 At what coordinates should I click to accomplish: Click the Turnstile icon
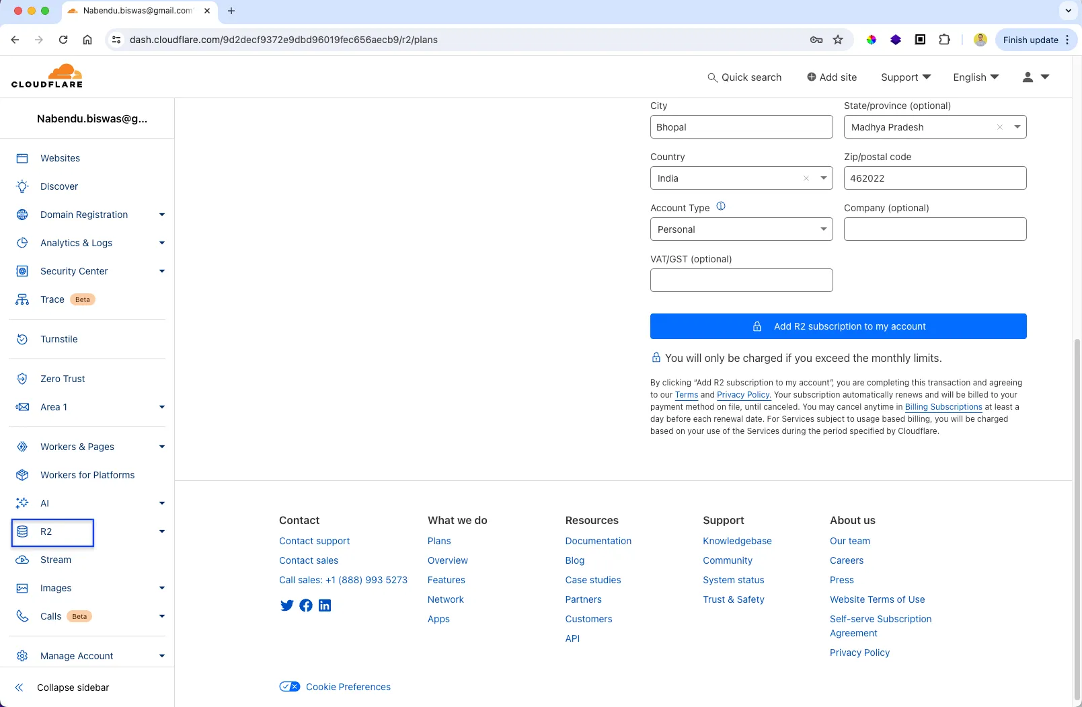[x=22, y=339]
